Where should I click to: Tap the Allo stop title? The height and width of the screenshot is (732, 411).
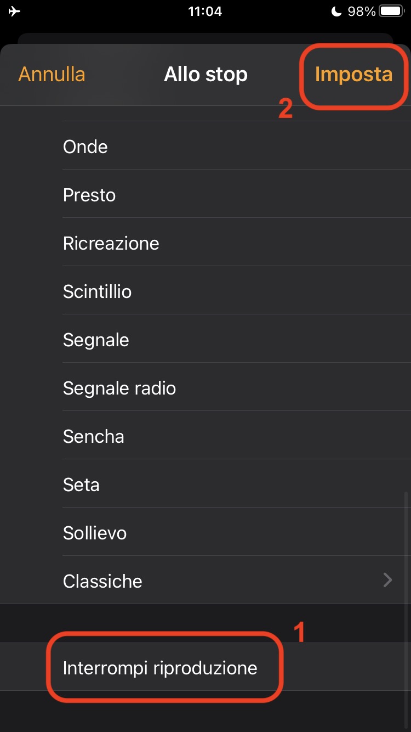pos(206,75)
